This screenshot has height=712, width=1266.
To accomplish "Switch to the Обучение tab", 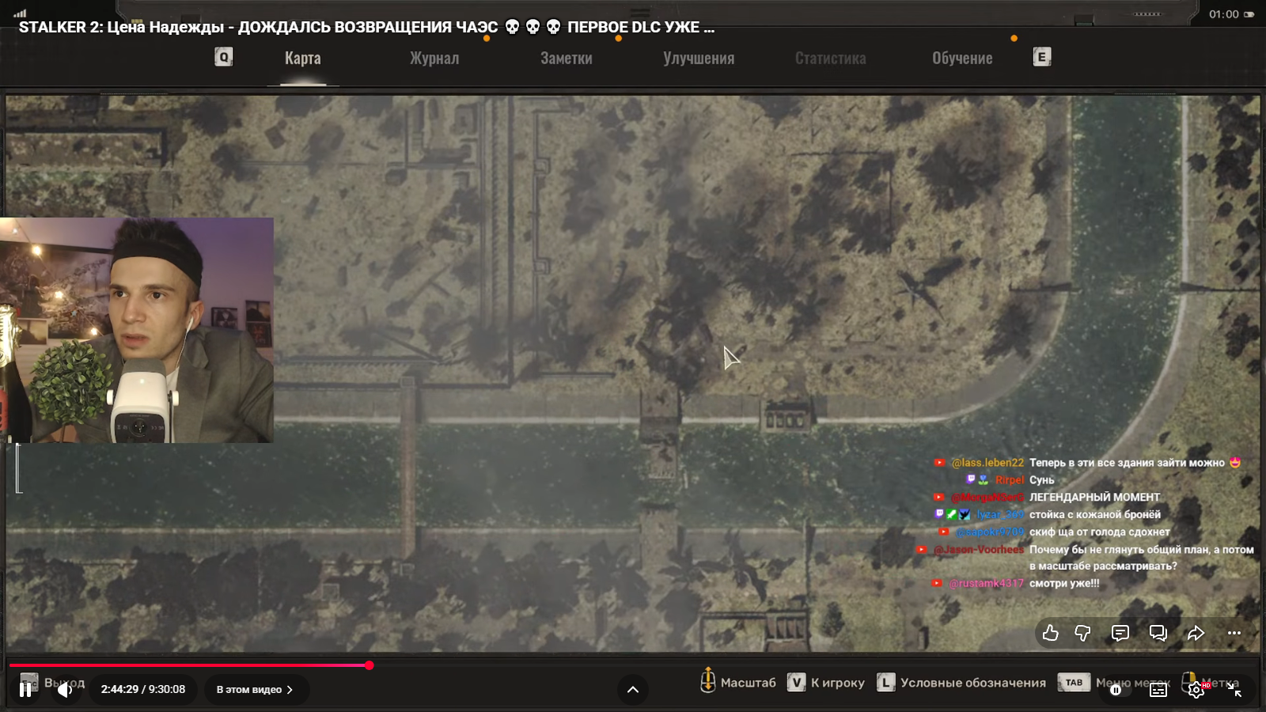I will point(962,59).
